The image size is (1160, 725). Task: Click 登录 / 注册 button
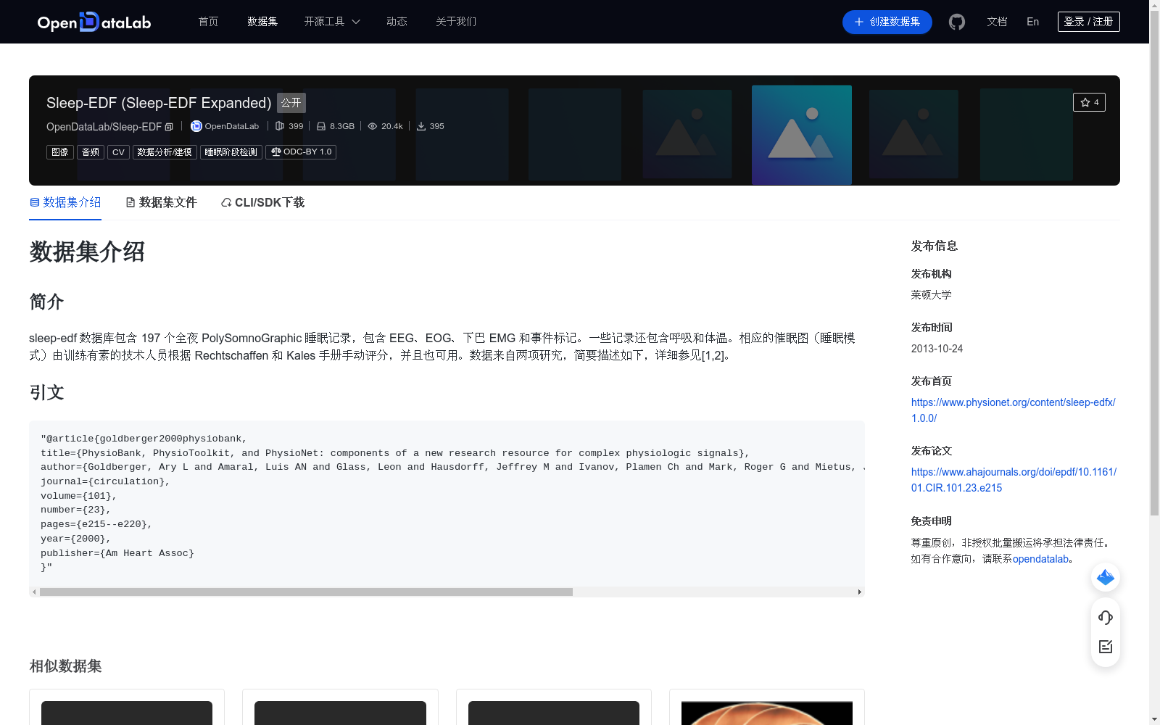1089,22
